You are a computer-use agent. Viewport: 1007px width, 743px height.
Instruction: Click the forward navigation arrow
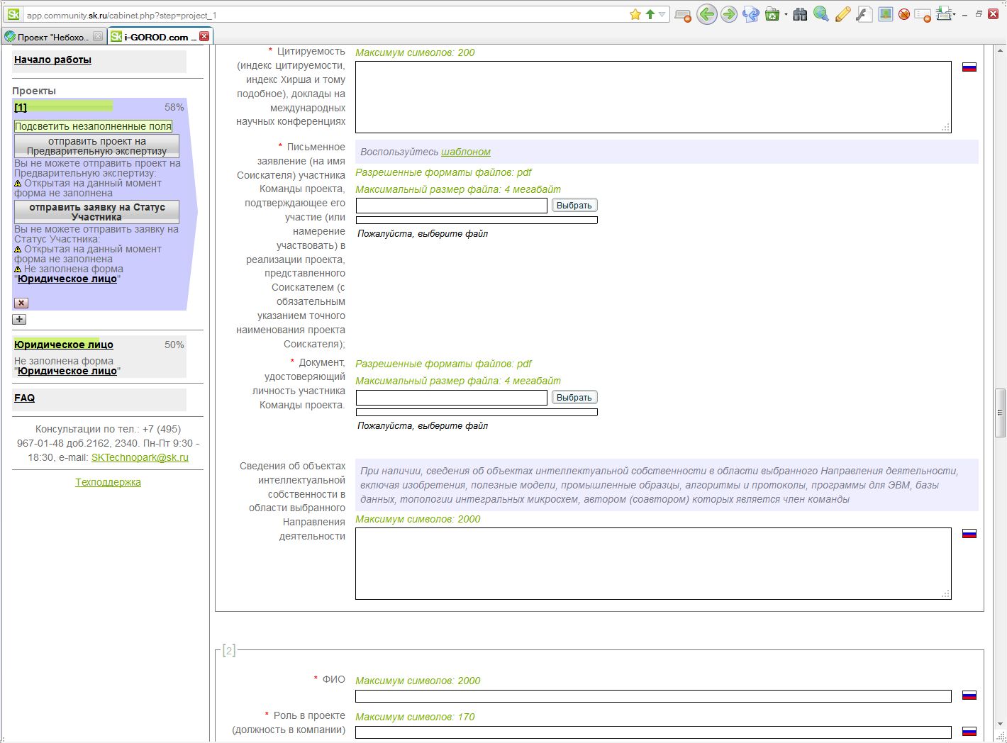728,14
